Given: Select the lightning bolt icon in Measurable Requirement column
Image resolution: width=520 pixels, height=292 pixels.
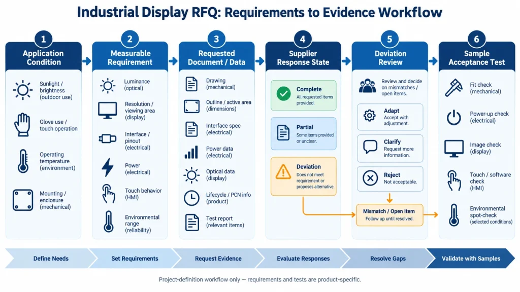Looking at the screenshot, I should click(108, 167).
